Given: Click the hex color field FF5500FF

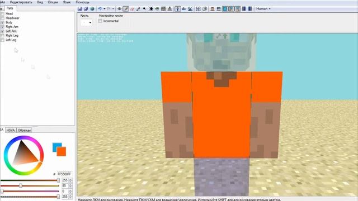Looking at the screenshot, I should pyautogui.click(x=64, y=174).
